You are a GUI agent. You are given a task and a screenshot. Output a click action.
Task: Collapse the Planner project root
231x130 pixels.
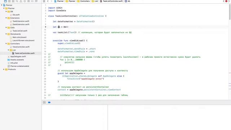pos(1,5)
